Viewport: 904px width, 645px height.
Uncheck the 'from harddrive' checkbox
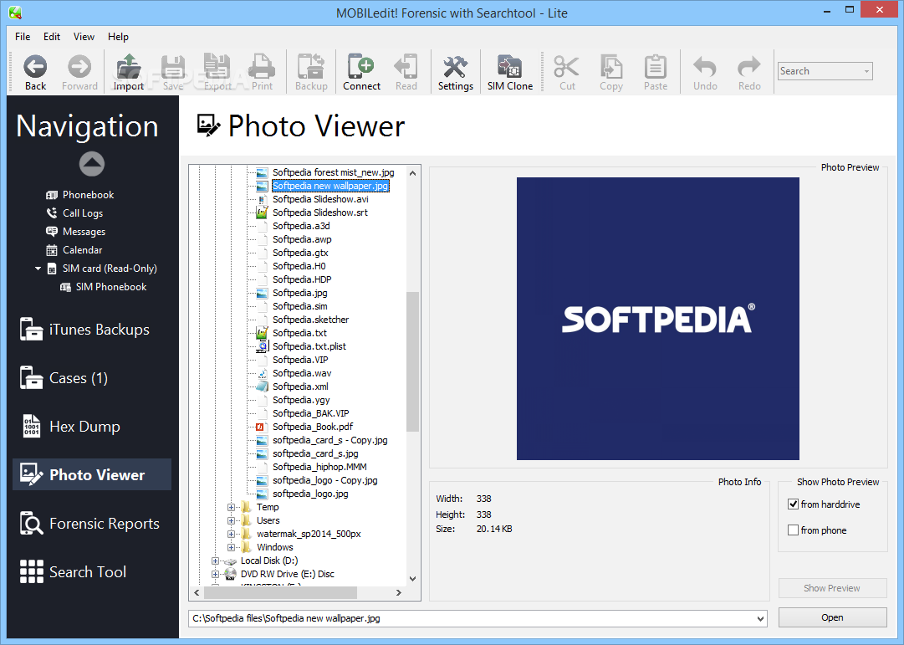(794, 504)
